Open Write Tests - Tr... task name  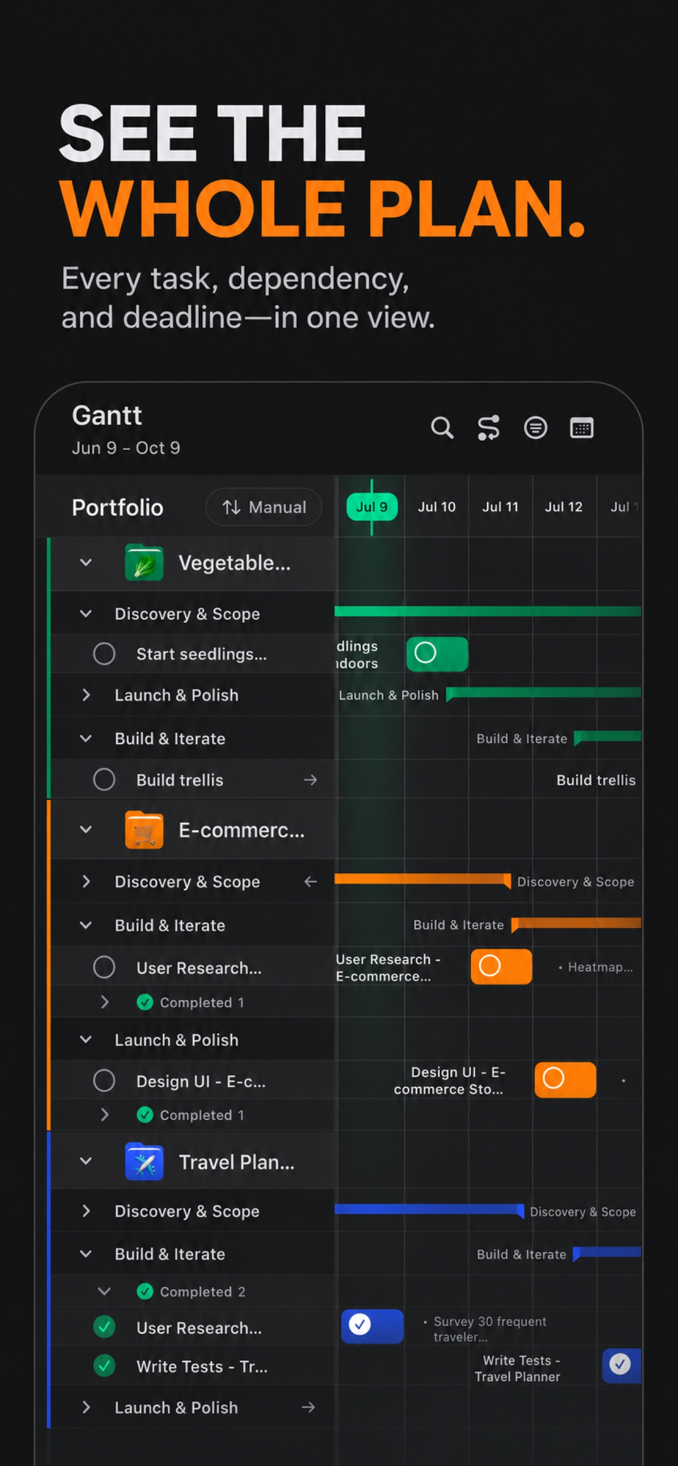pos(202,1366)
